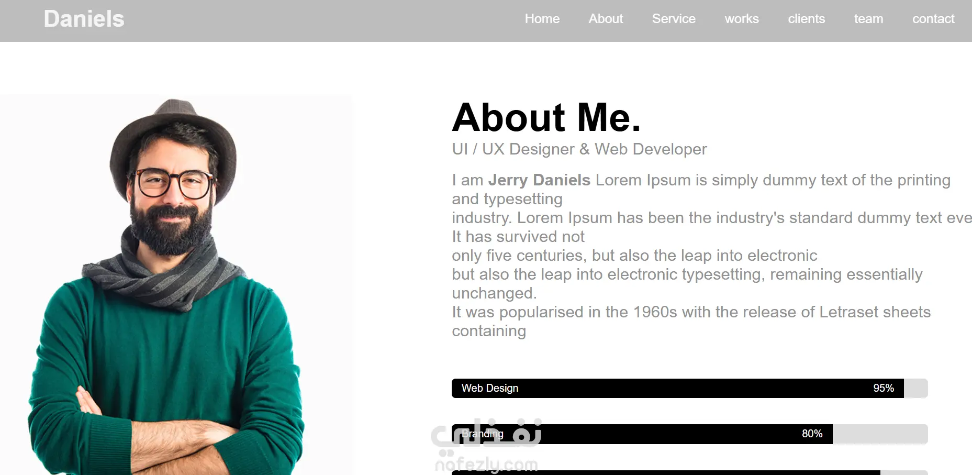Go to the About section
This screenshot has width=972, height=475.
(x=606, y=19)
